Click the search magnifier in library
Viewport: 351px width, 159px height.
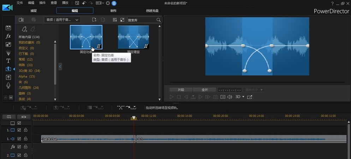click(x=158, y=20)
